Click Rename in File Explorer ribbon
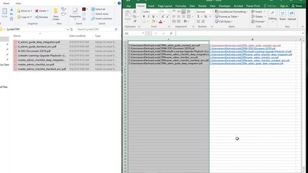The height and width of the screenshot is (173, 308). 42,17
